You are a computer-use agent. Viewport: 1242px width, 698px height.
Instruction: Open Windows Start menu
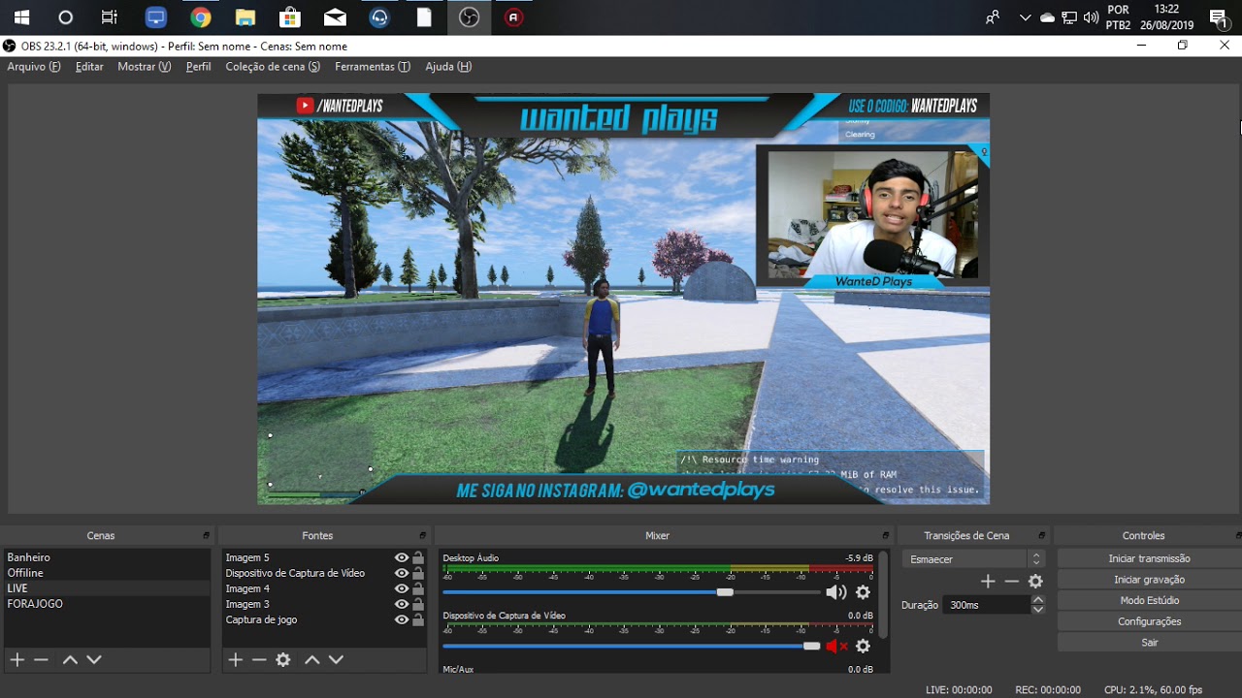click(x=21, y=17)
